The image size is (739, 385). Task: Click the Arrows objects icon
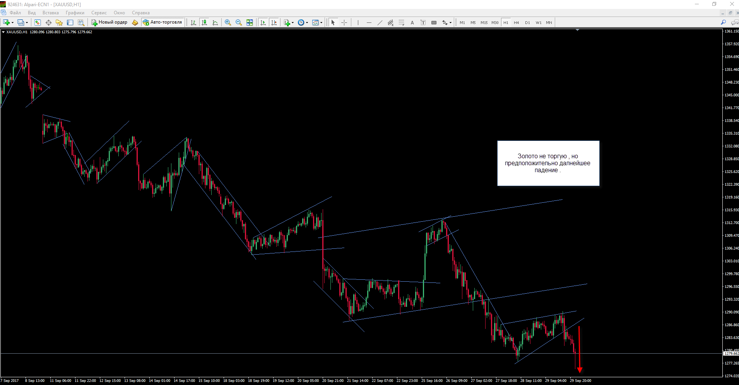click(x=445, y=22)
